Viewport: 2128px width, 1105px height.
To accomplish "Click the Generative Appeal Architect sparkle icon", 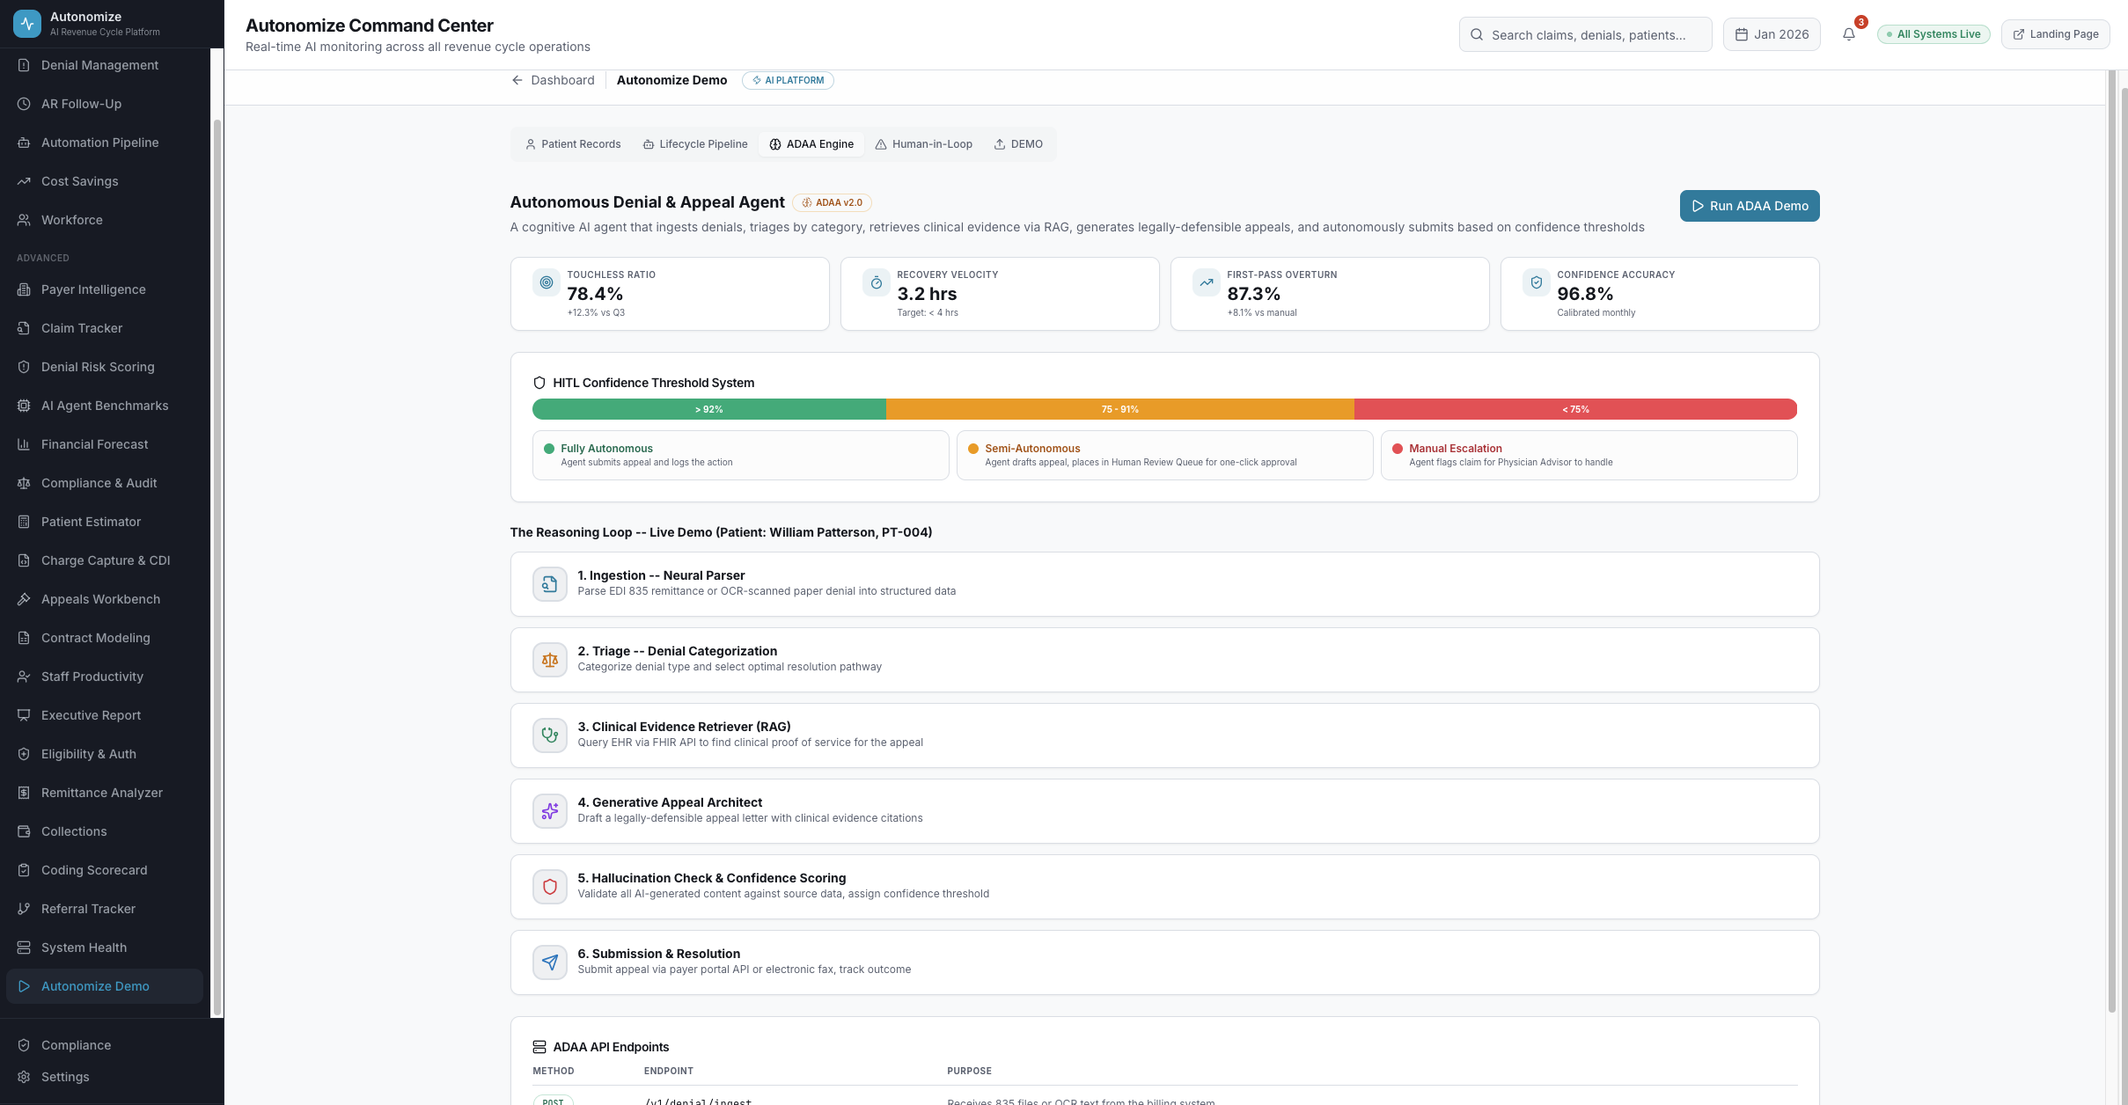I will [x=549, y=811].
